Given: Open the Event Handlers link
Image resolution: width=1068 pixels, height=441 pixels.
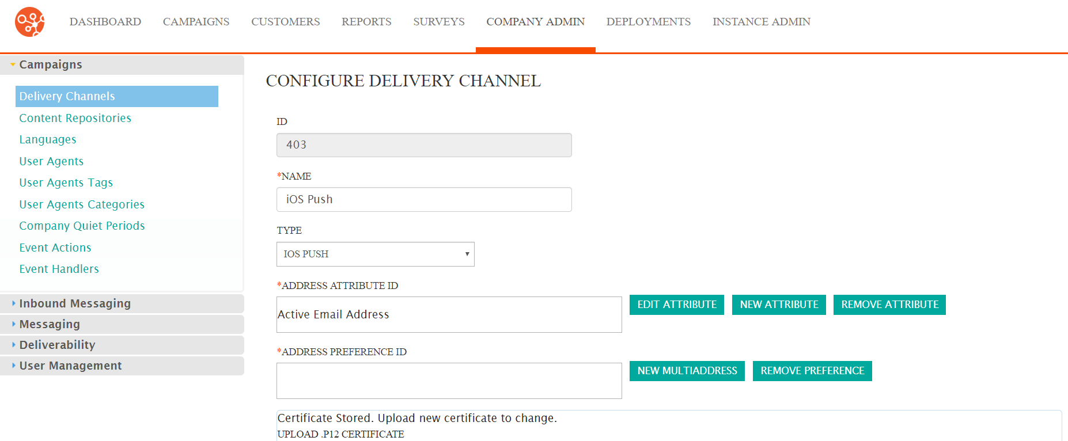Looking at the screenshot, I should tap(59, 269).
